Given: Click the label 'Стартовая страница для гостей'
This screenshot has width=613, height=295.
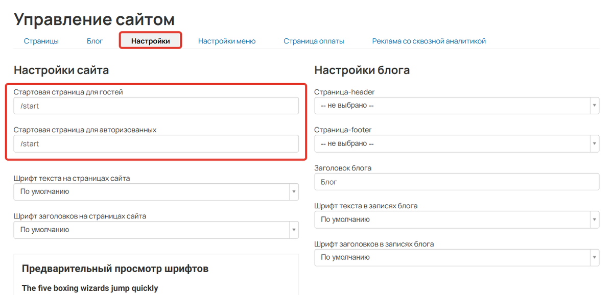Looking at the screenshot, I should (x=68, y=92).
